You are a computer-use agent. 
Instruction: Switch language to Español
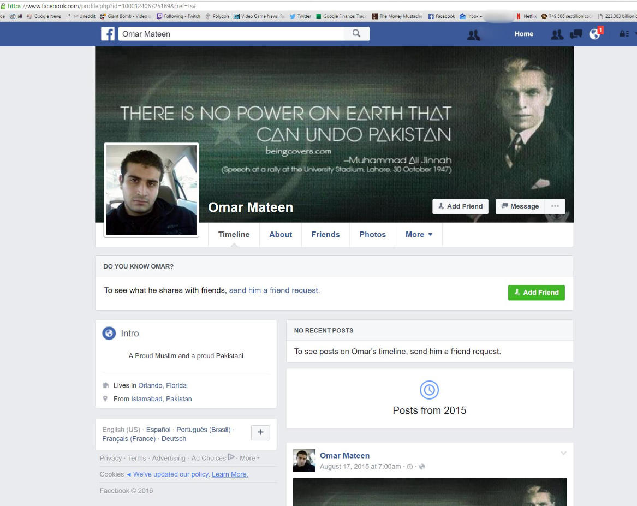pos(158,430)
